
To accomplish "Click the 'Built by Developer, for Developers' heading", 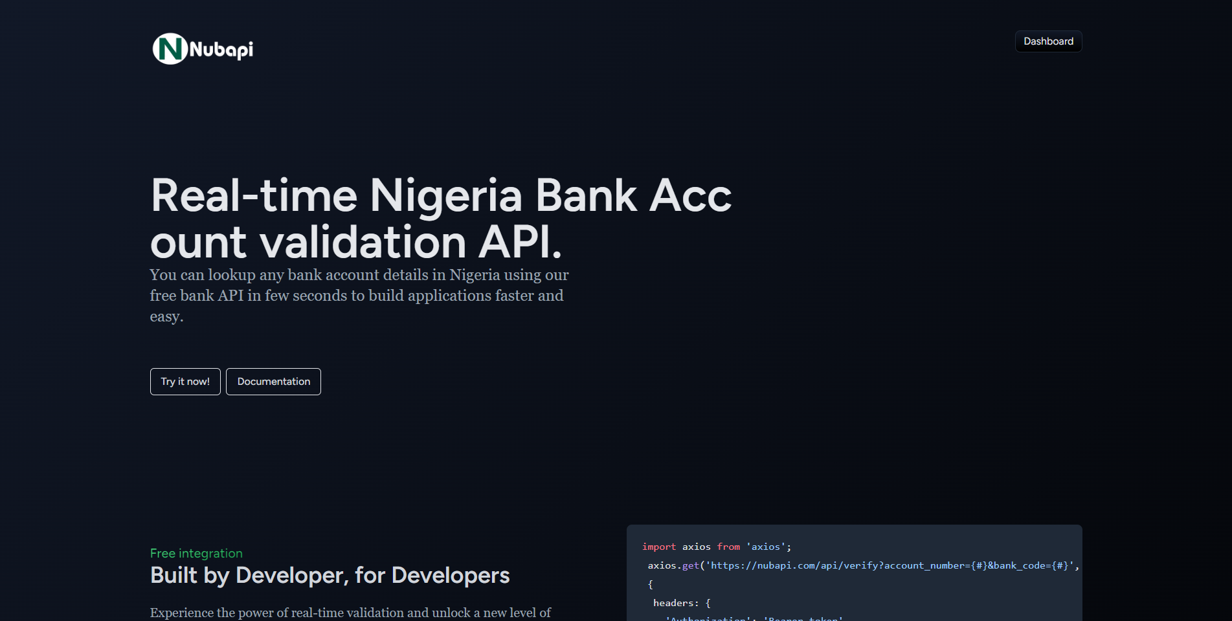I will click(330, 575).
